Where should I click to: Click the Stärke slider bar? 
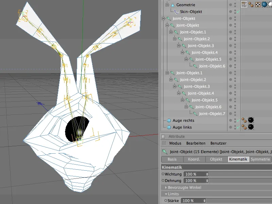pyautogui.click(x=239, y=201)
